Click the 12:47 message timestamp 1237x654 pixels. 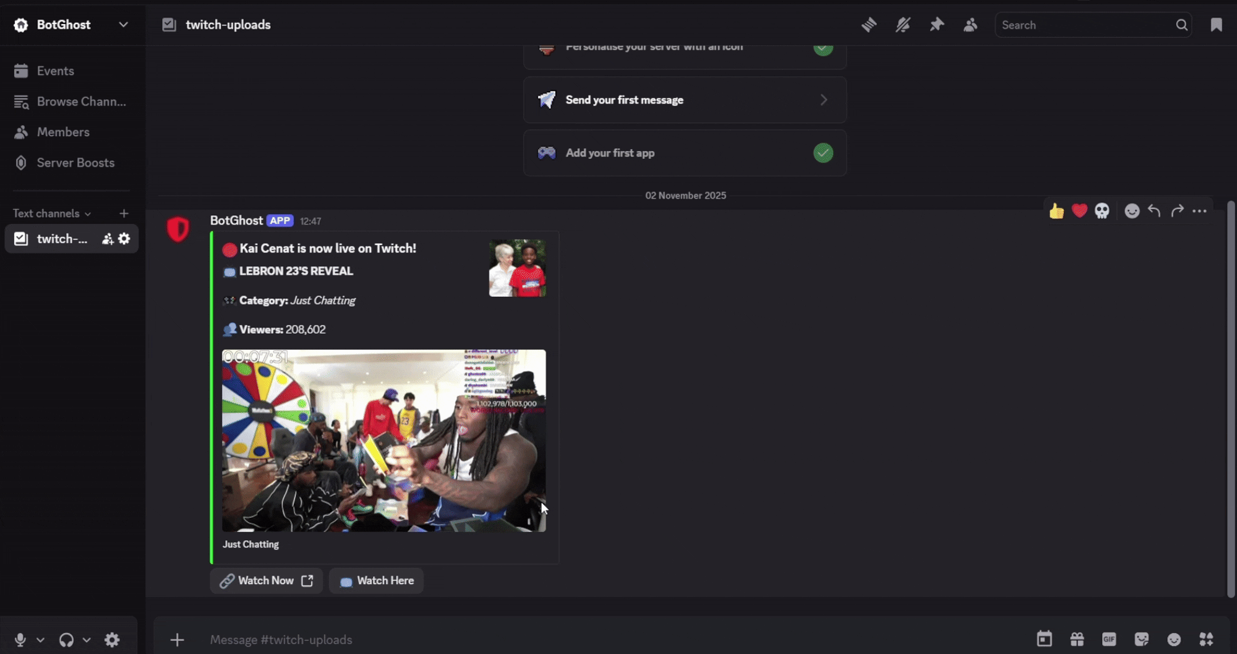coord(310,222)
